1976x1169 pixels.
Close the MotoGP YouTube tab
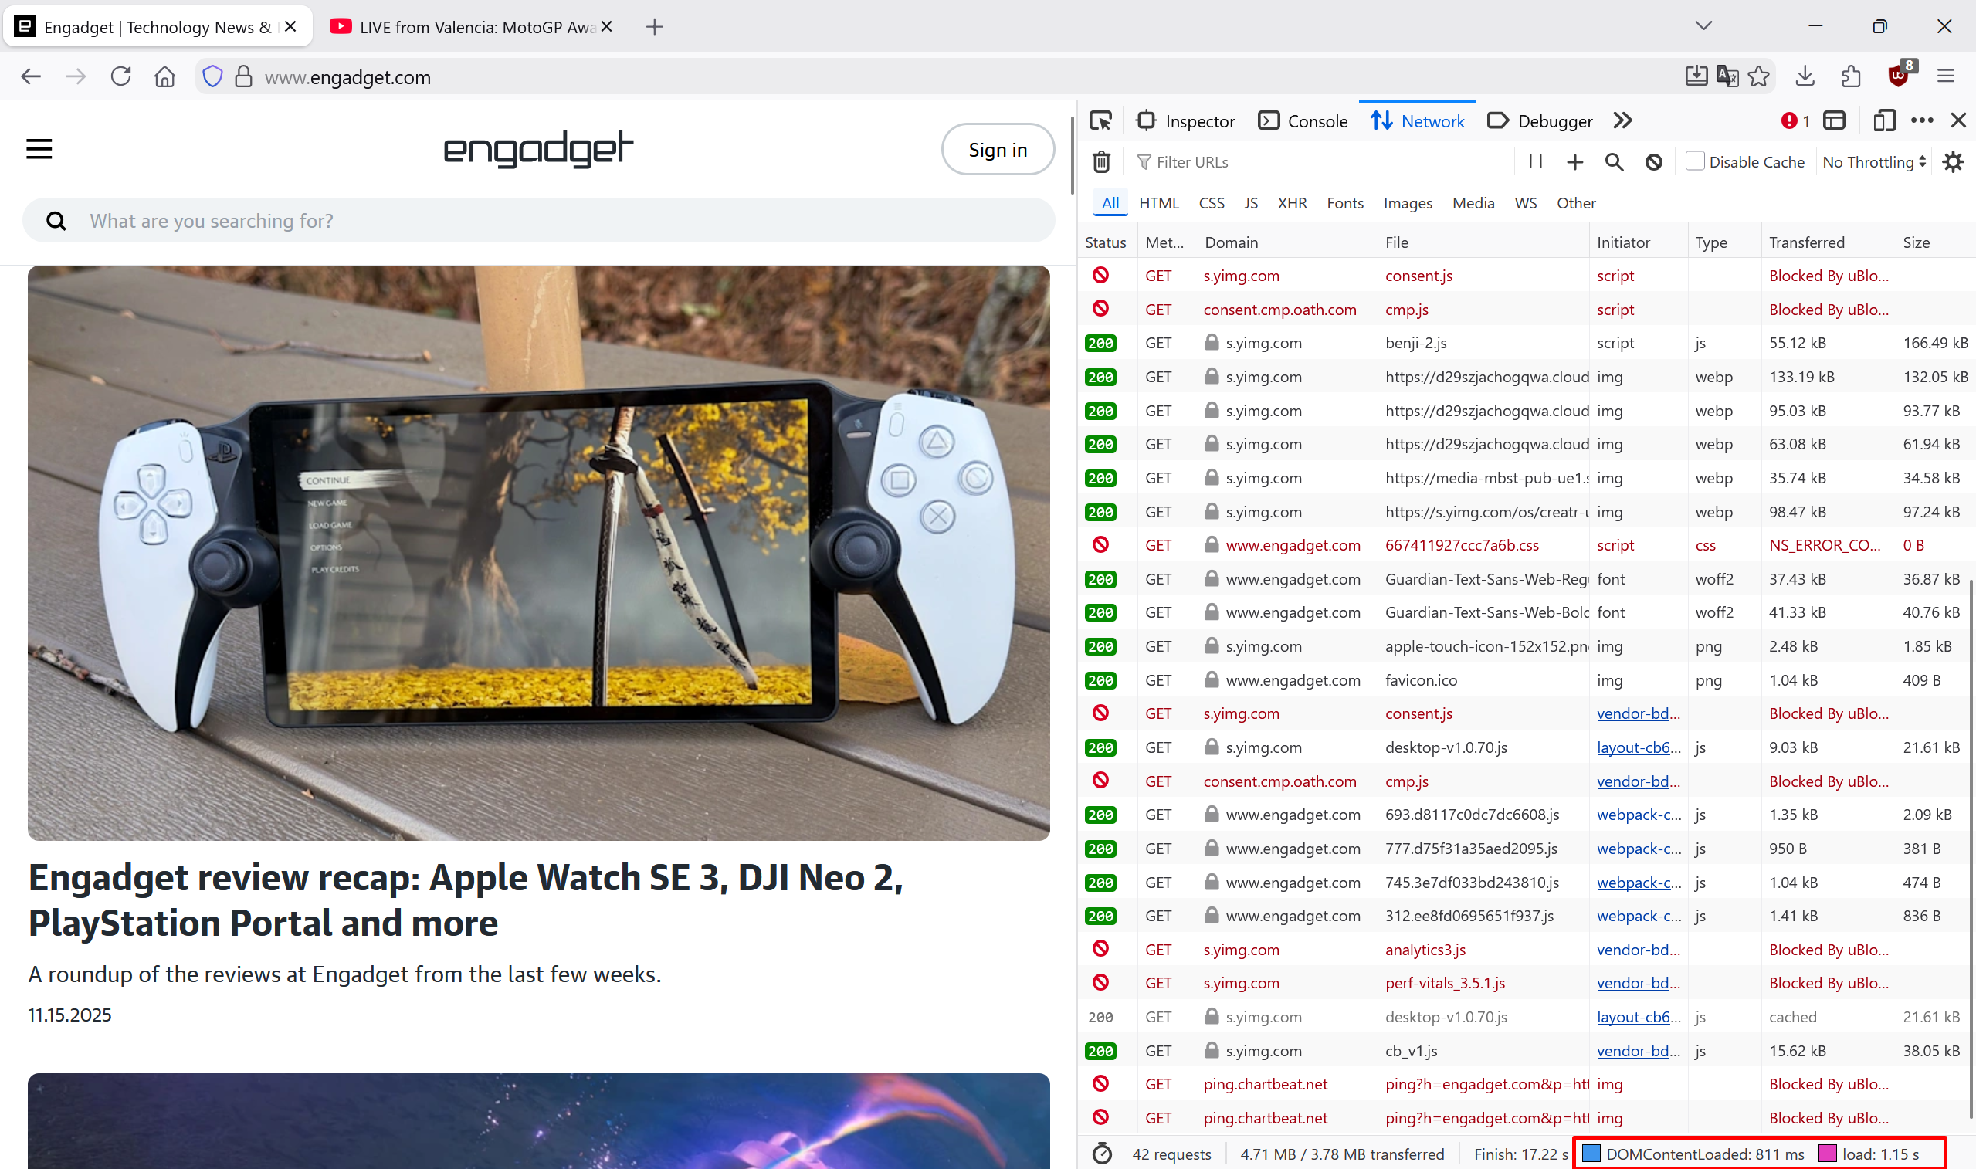point(606,27)
